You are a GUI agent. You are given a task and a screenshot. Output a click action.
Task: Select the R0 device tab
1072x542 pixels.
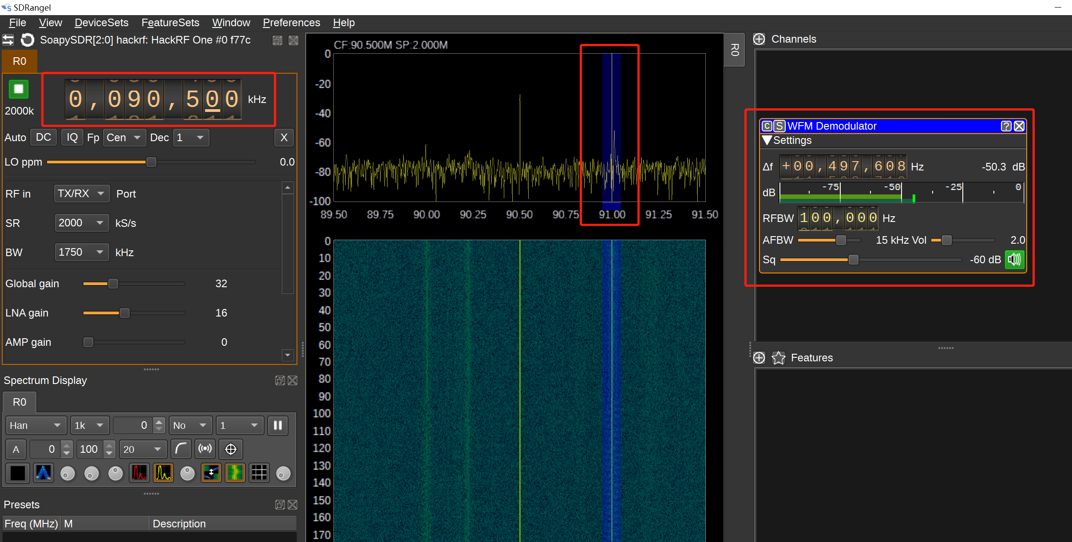point(19,61)
